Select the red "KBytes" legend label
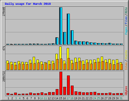 [x=126, y=91]
